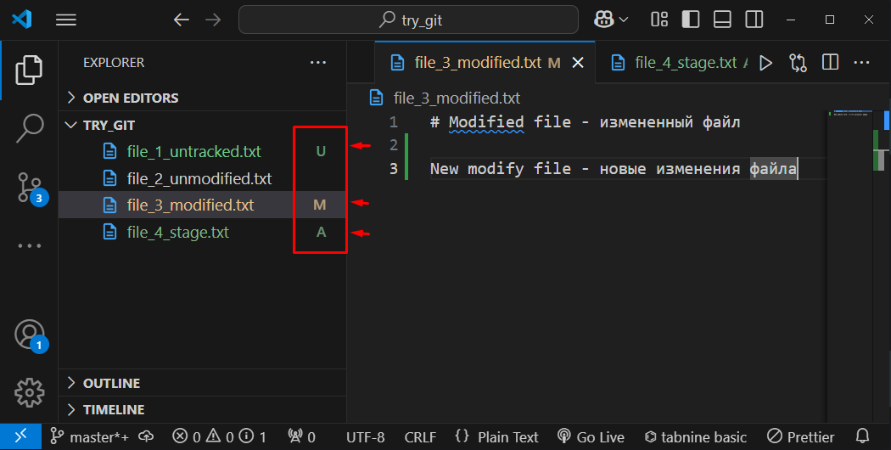Open the notifications bell icon
Viewport: 891px width, 450px height.
click(863, 437)
